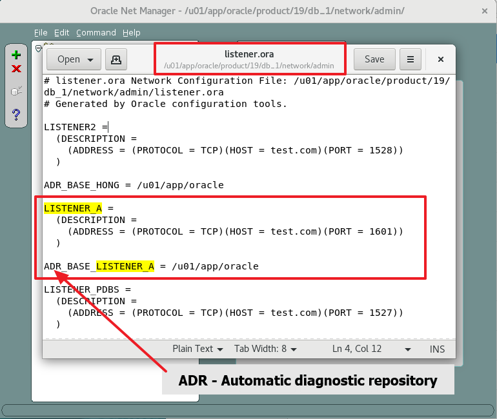Click the blue question mark Help icon
The width and height of the screenshot is (497, 419).
click(16, 114)
